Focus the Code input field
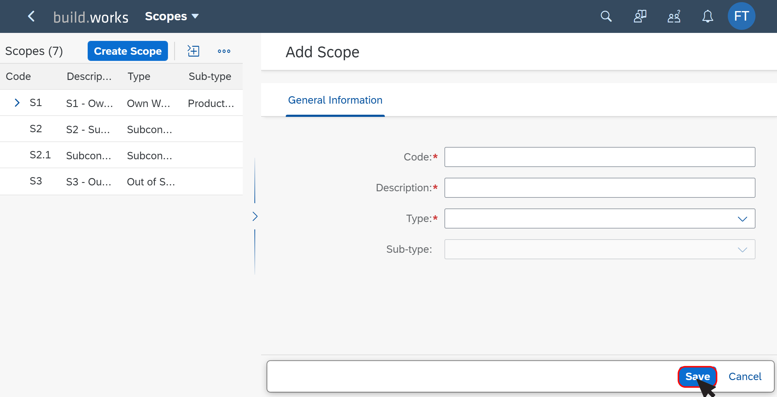The height and width of the screenshot is (397, 777). coord(600,157)
